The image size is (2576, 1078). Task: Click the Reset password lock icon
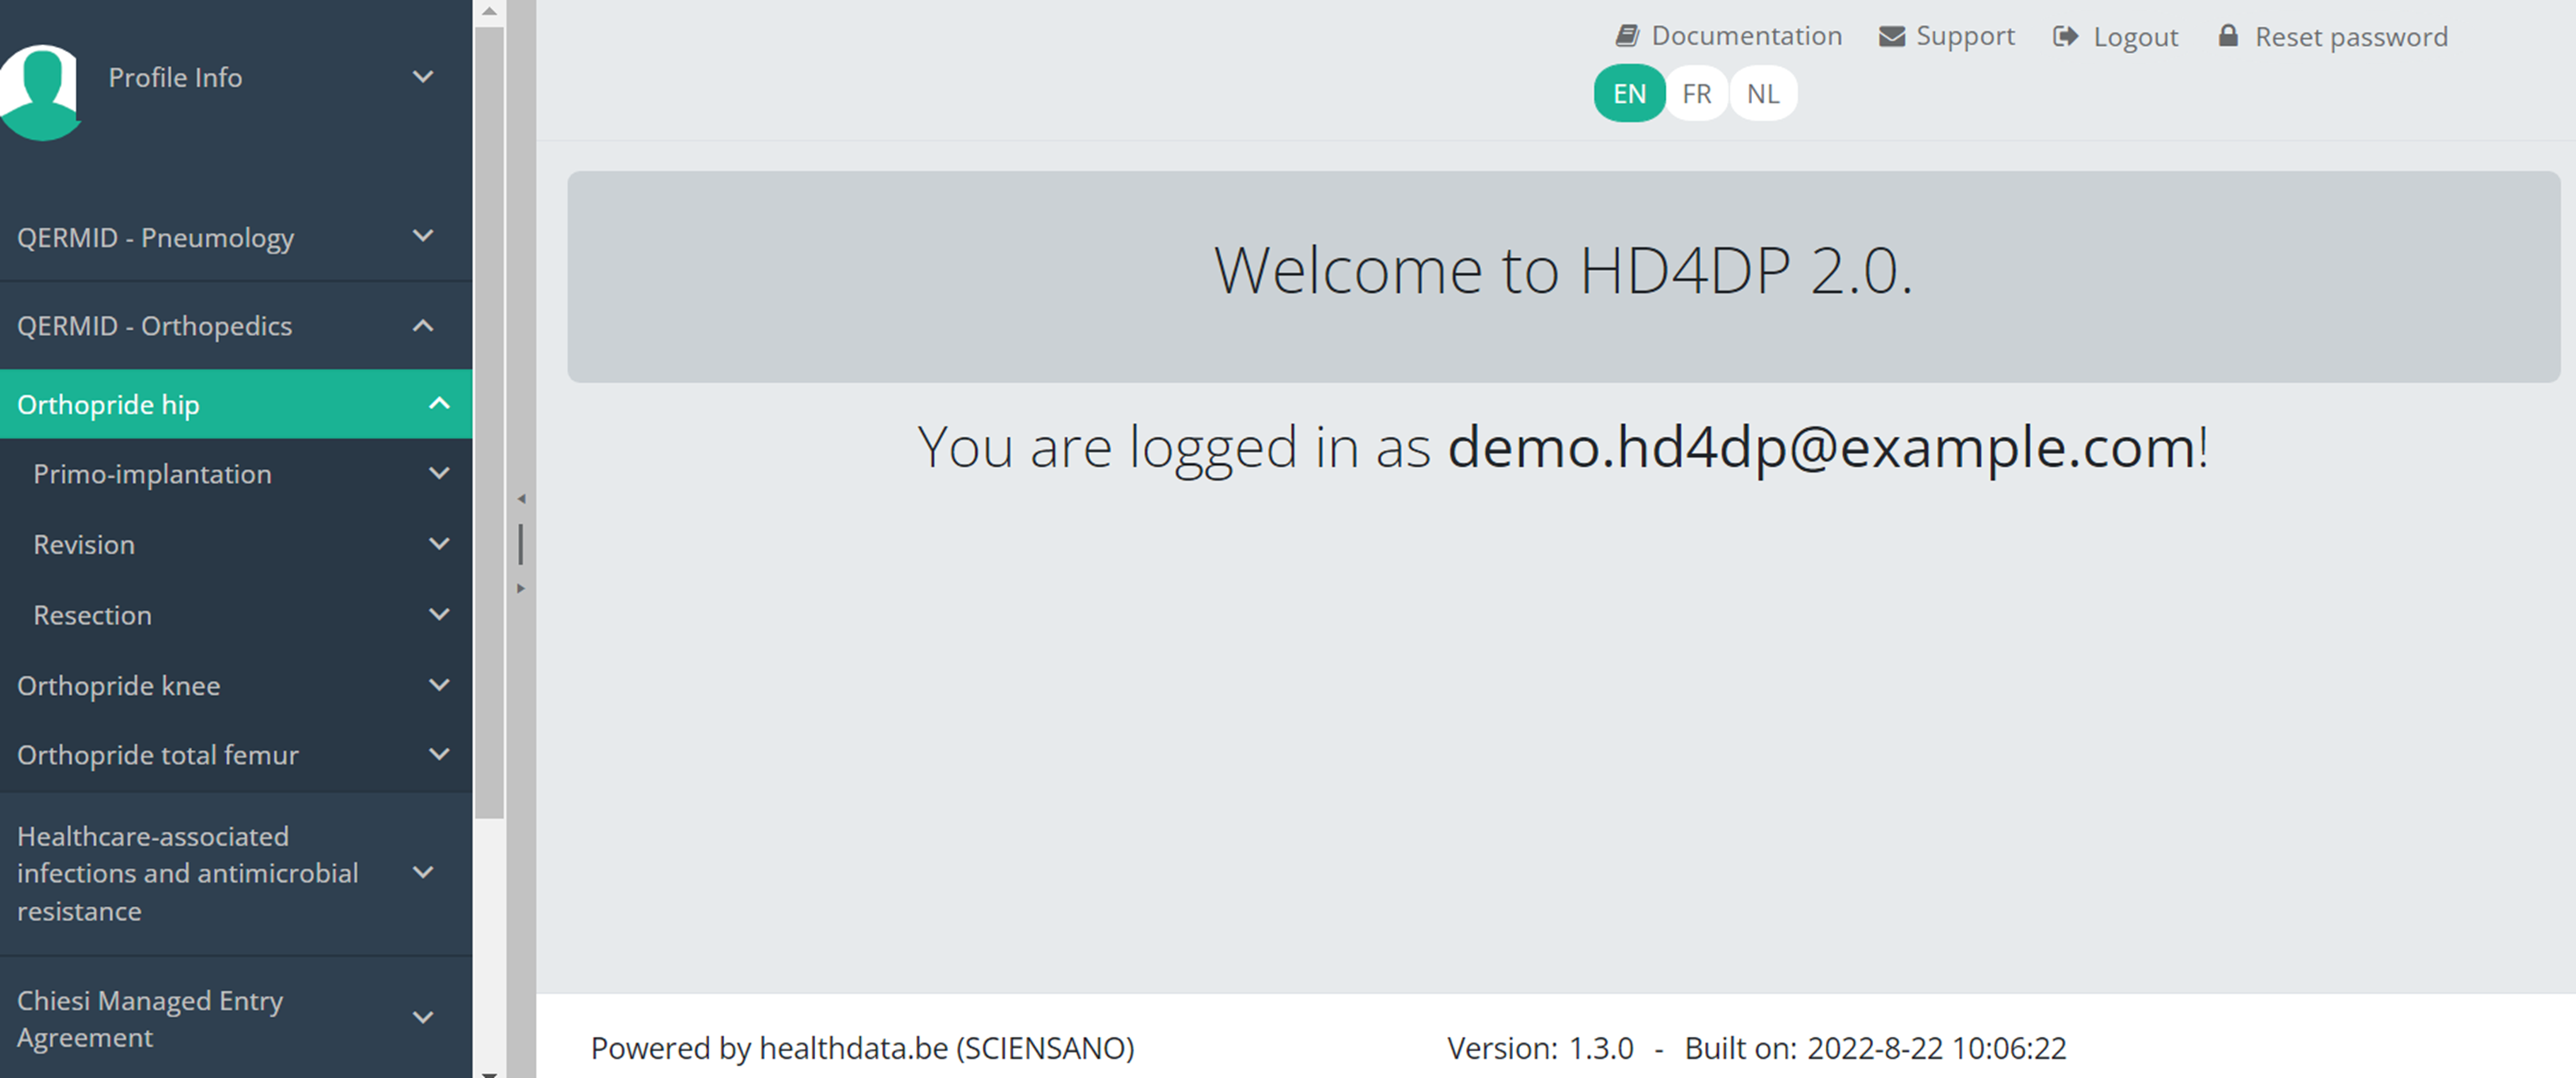[2228, 36]
